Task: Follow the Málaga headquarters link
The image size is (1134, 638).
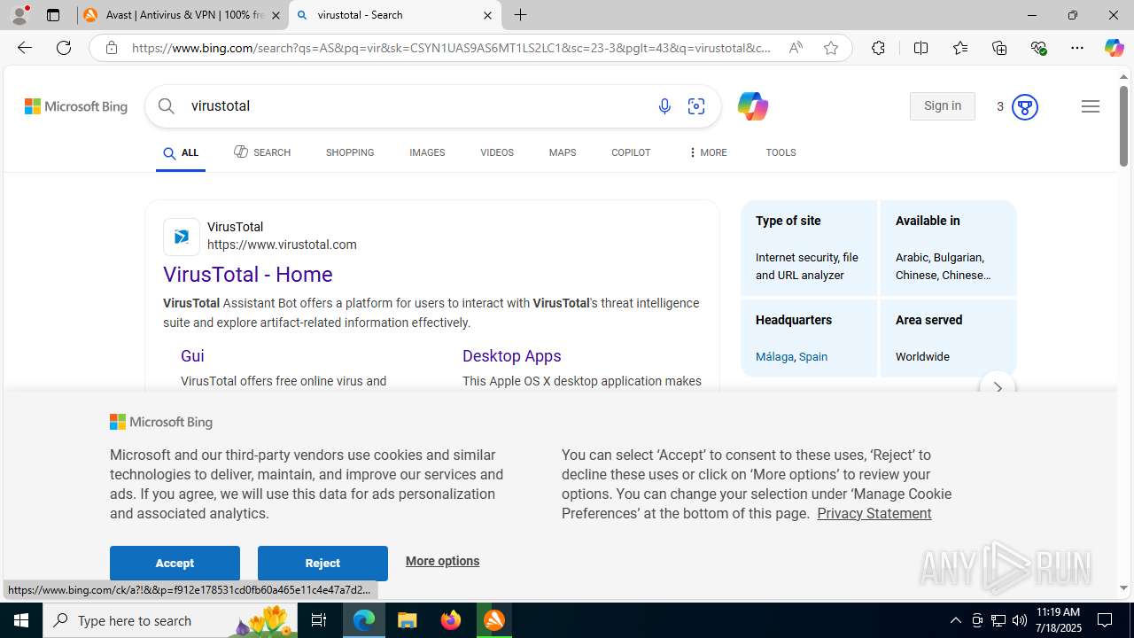Action: (774, 357)
